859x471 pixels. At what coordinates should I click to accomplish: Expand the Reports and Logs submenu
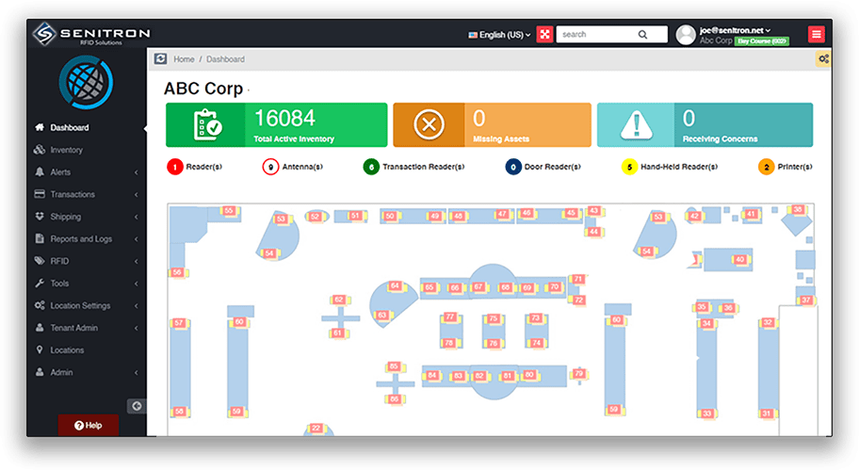[81, 239]
